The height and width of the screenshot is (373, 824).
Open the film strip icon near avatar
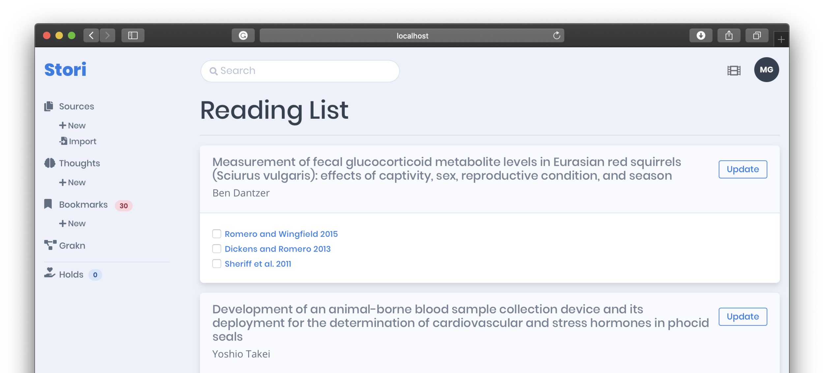tap(734, 70)
